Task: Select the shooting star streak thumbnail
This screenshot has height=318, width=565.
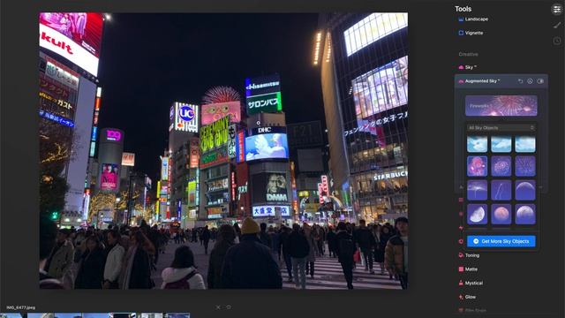Action: point(501,190)
